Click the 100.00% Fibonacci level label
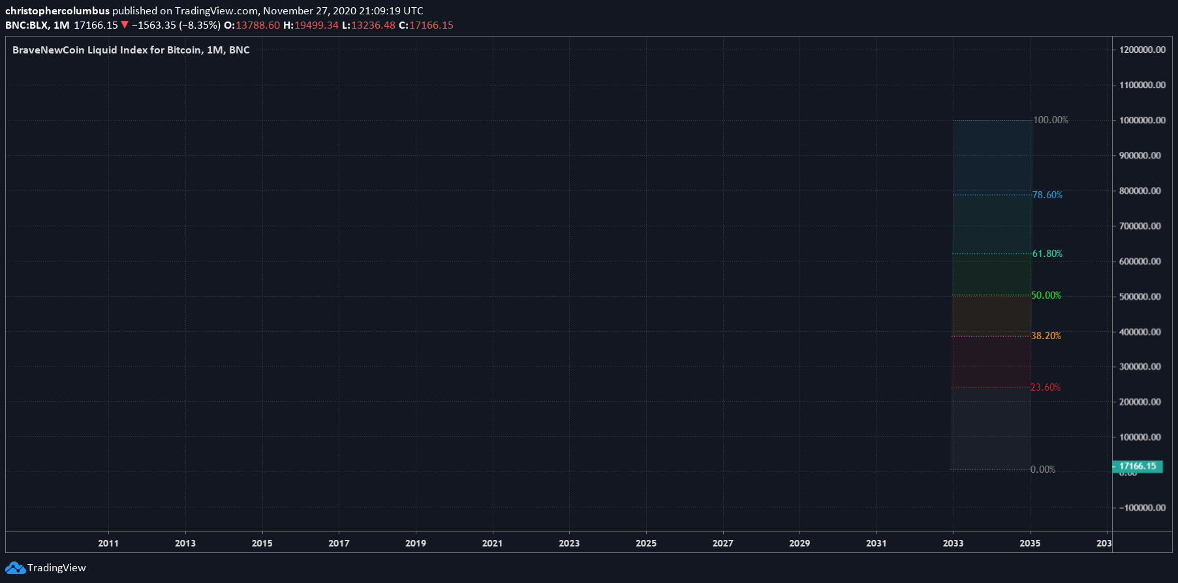The image size is (1178, 583). 1051,120
